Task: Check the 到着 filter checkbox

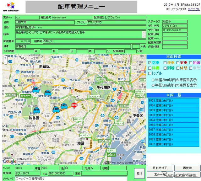Action: click(x=165, y=68)
